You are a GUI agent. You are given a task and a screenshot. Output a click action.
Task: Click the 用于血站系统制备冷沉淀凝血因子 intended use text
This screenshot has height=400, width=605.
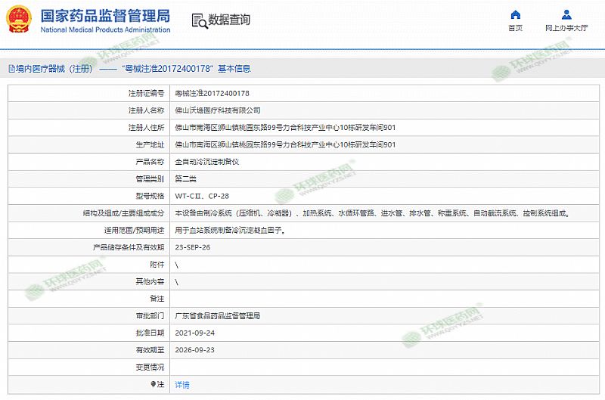pyautogui.click(x=230, y=231)
